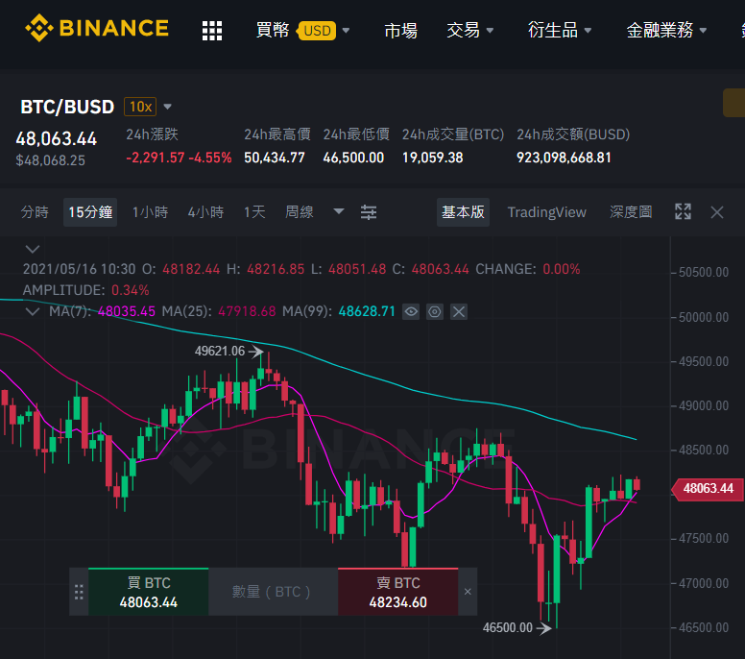Open the chart settings sliders icon
The image size is (745, 659).
(369, 212)
